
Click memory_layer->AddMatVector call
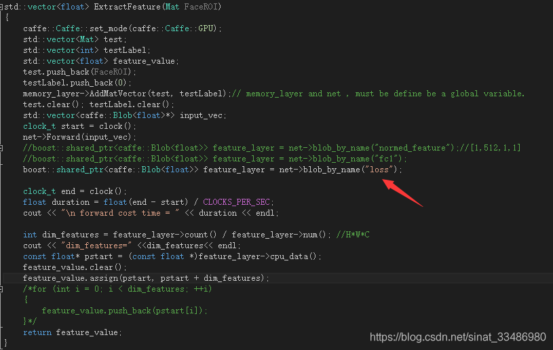point(124,94)
